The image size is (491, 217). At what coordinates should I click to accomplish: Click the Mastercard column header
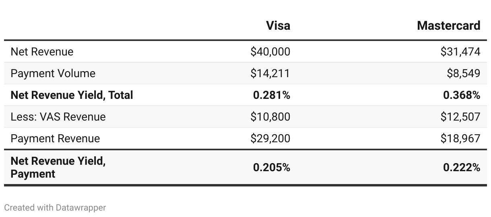[x=449, y=26]
